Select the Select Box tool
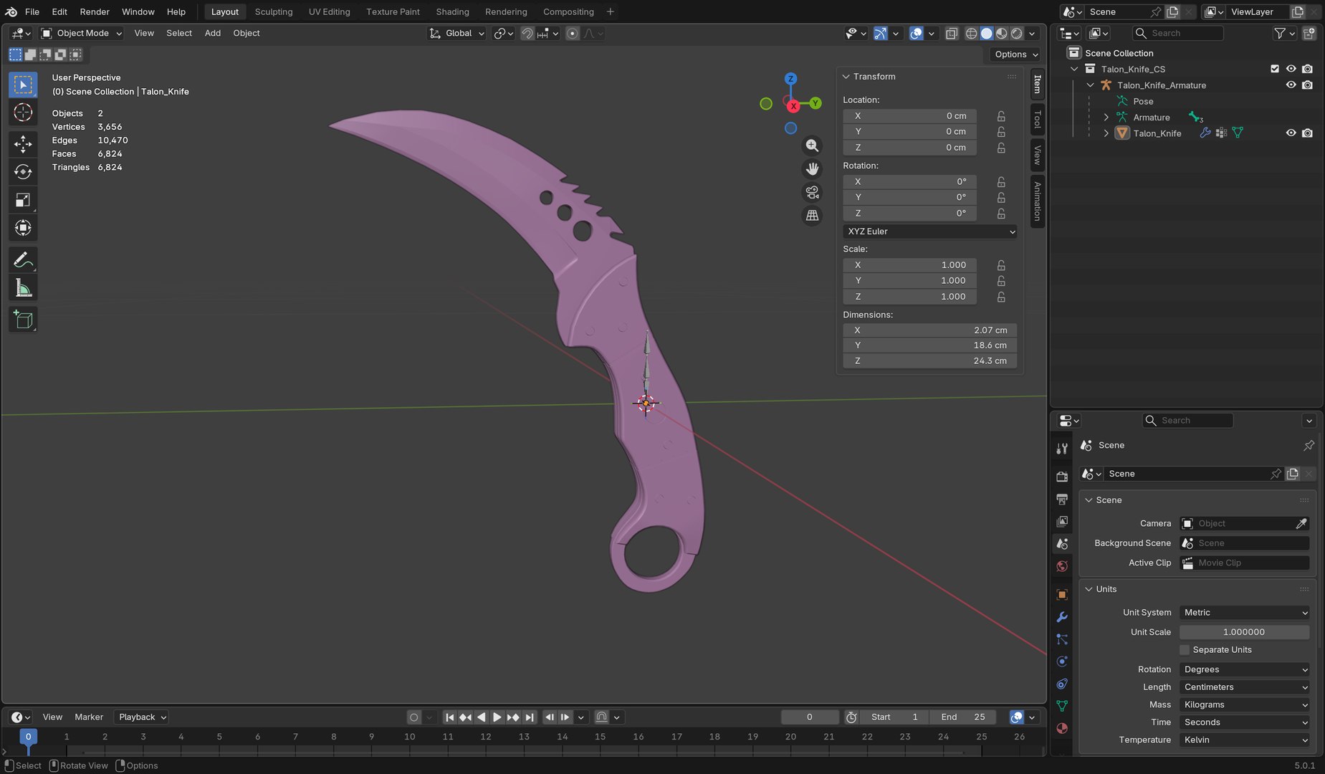Screen dimensions: 1325x774 (x=23, y=85)
